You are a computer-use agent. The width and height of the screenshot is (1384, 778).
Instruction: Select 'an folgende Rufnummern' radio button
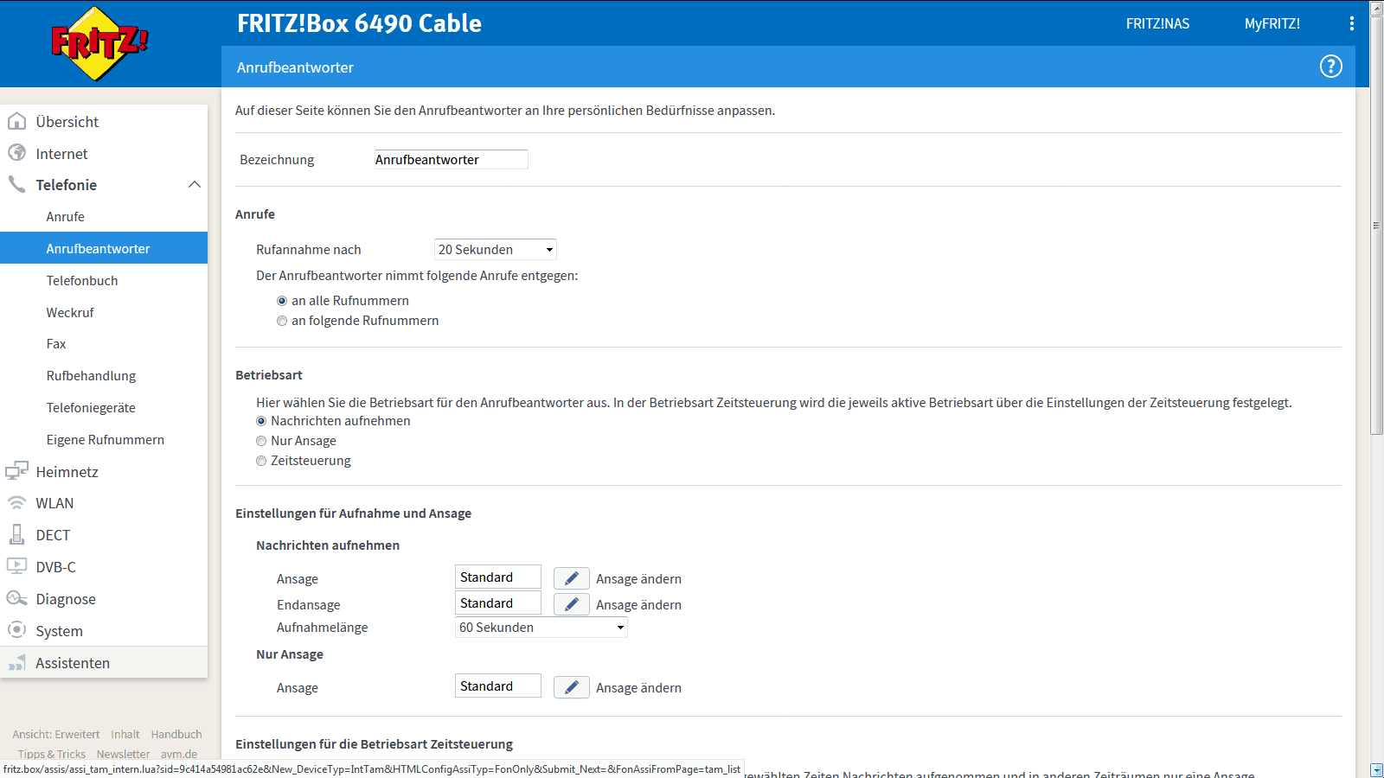(x=282, y=321)
